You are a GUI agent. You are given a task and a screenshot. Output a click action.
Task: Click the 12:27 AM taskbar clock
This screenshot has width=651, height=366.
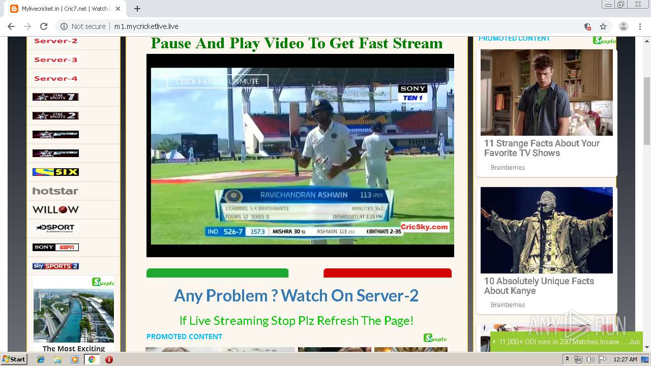point(625,359)
